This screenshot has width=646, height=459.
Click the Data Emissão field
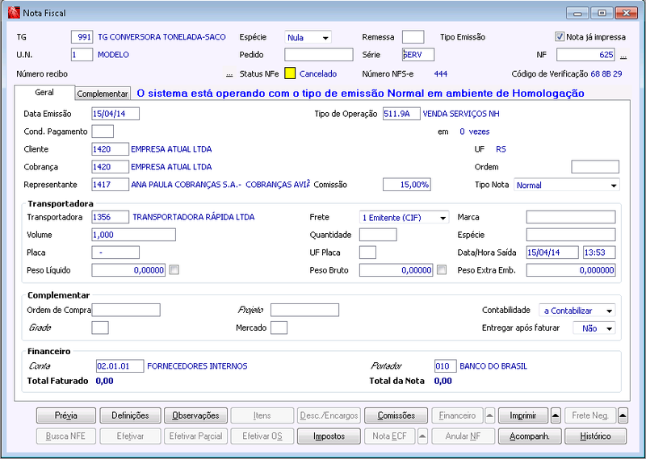(115, 114)
